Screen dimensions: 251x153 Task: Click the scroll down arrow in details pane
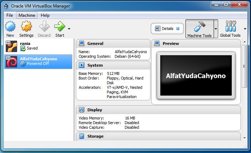[245, 138]
